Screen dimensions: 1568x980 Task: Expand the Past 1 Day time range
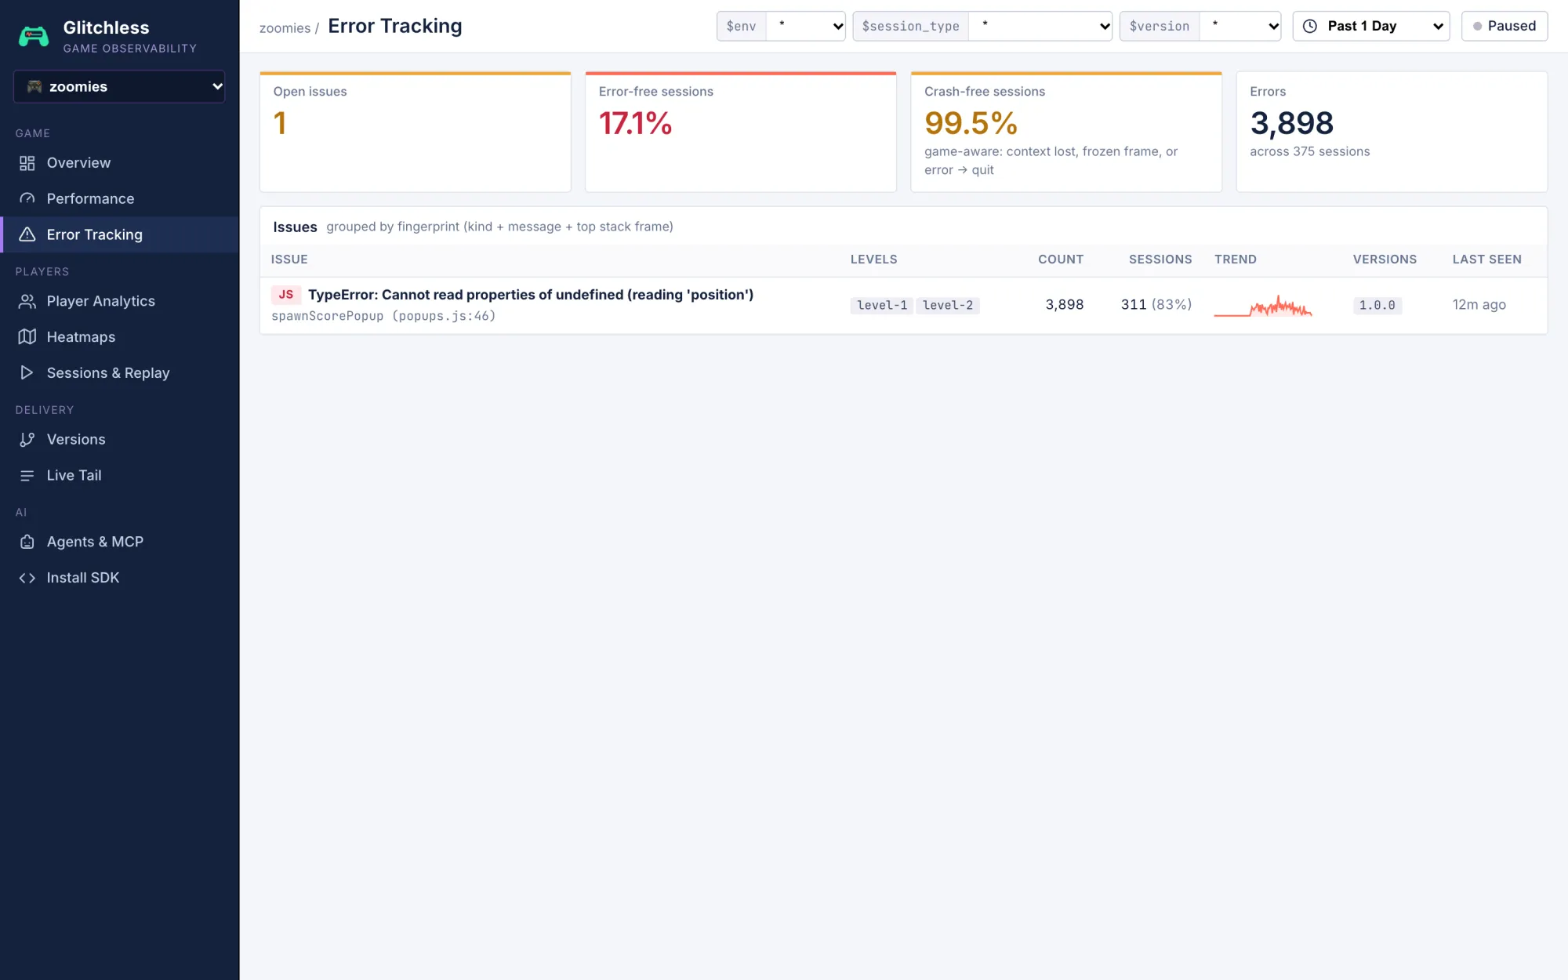pos(1371,26)
